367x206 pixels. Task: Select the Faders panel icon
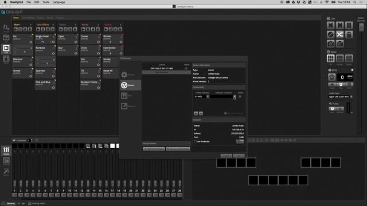click(x=6, y=150)
